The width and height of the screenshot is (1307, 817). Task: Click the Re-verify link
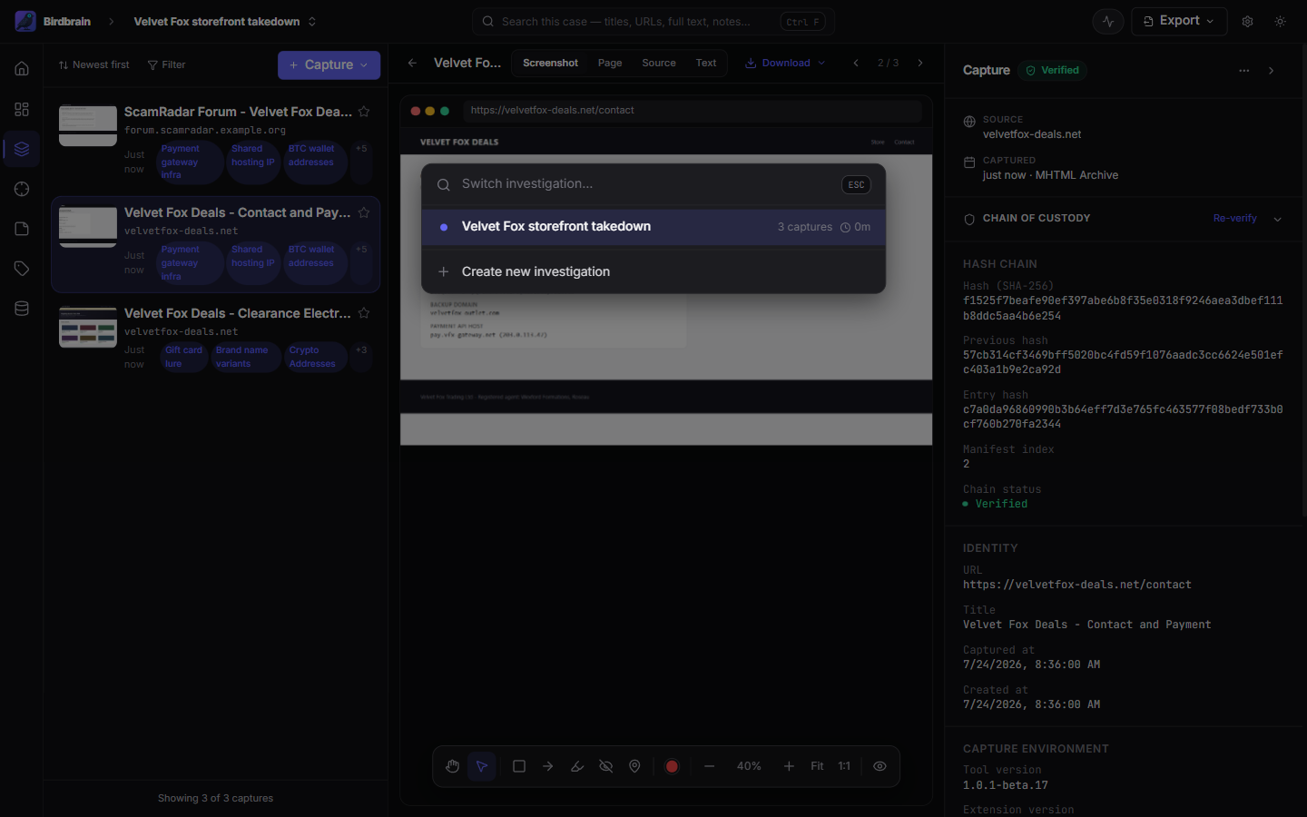1234,219
